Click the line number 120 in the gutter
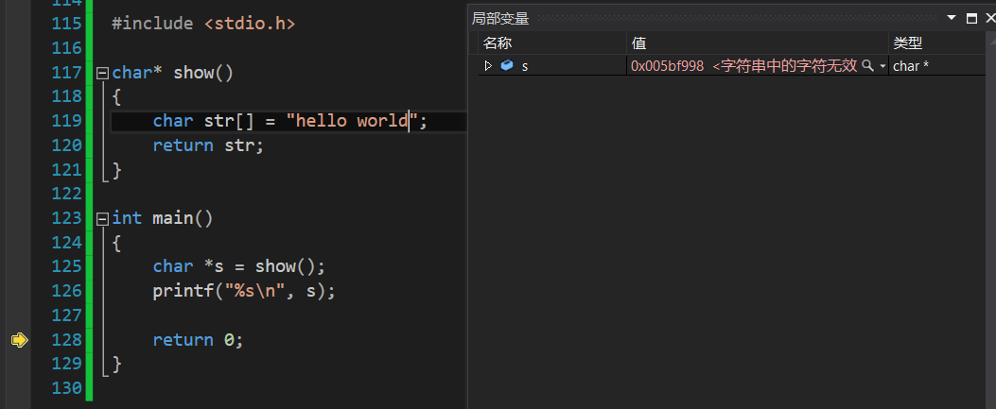Screen dimensions: 996x409 [66, 145]
